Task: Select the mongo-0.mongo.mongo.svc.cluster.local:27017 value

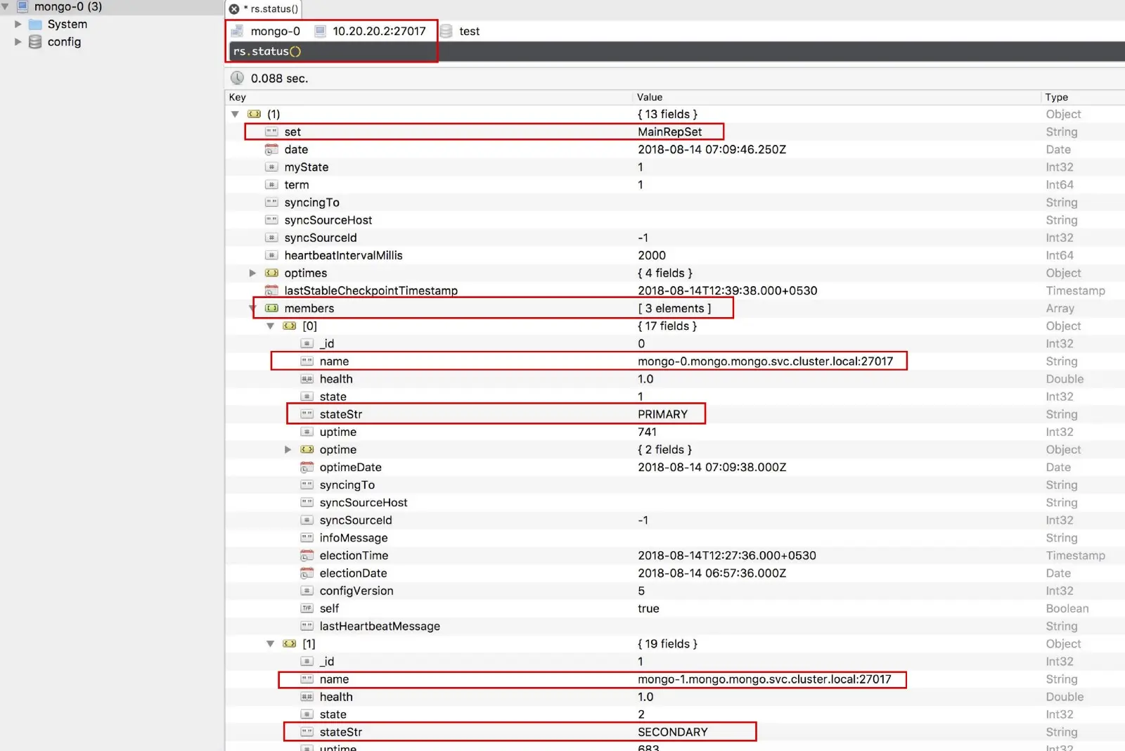Action: (x=765, y=361)
